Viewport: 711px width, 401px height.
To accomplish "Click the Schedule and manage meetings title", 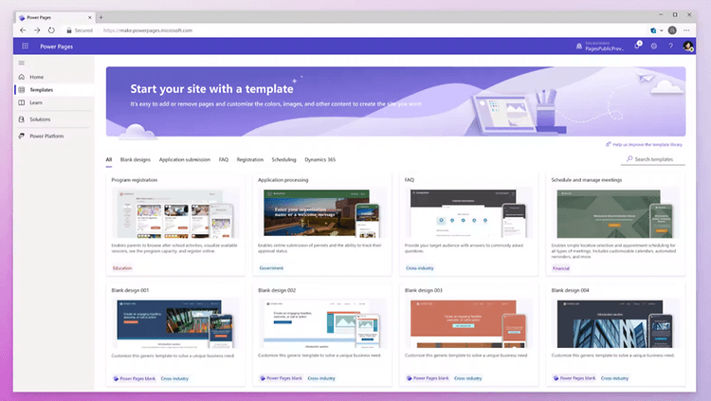I will tap(586, 180).
